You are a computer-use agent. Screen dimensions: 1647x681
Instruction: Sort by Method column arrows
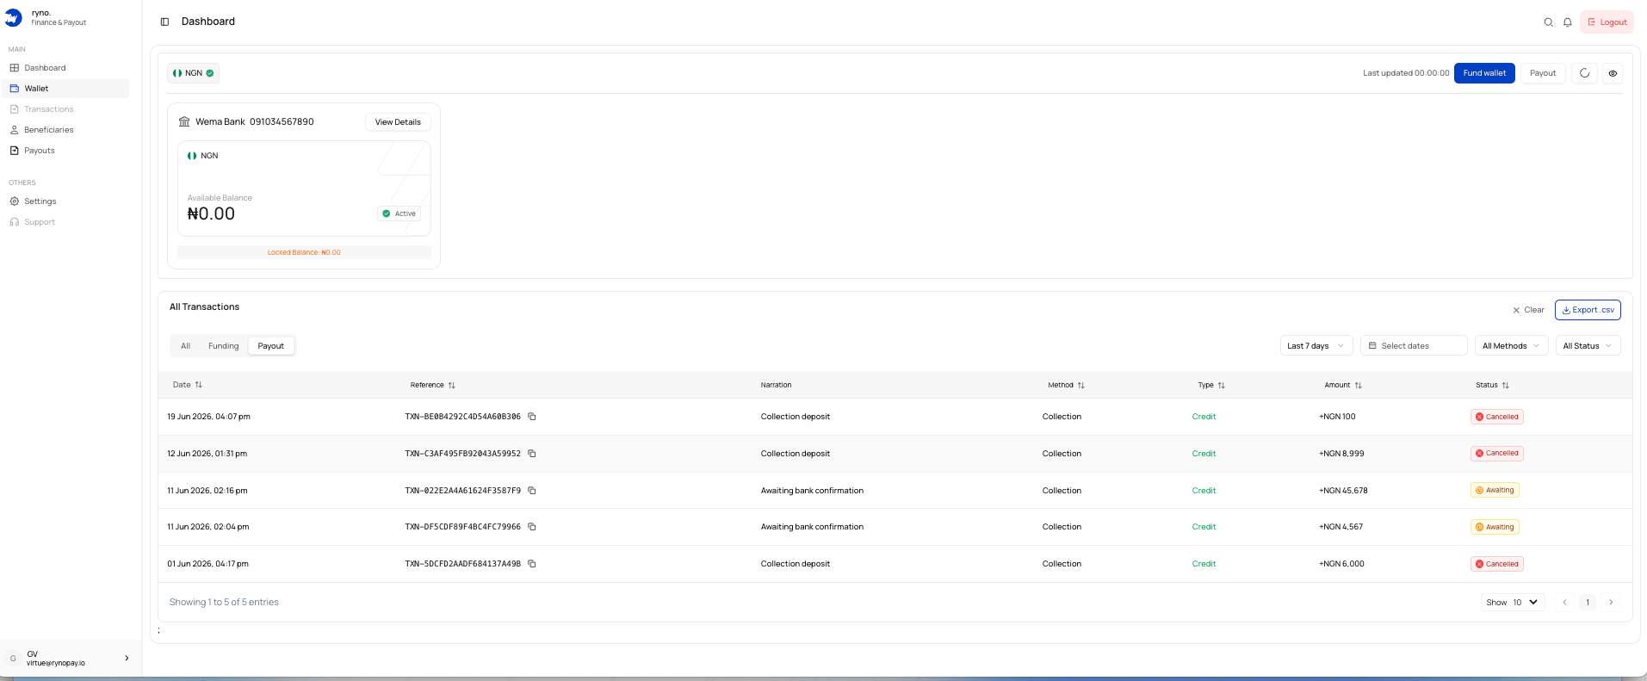pyautogui.click(x=1081, y=385)
